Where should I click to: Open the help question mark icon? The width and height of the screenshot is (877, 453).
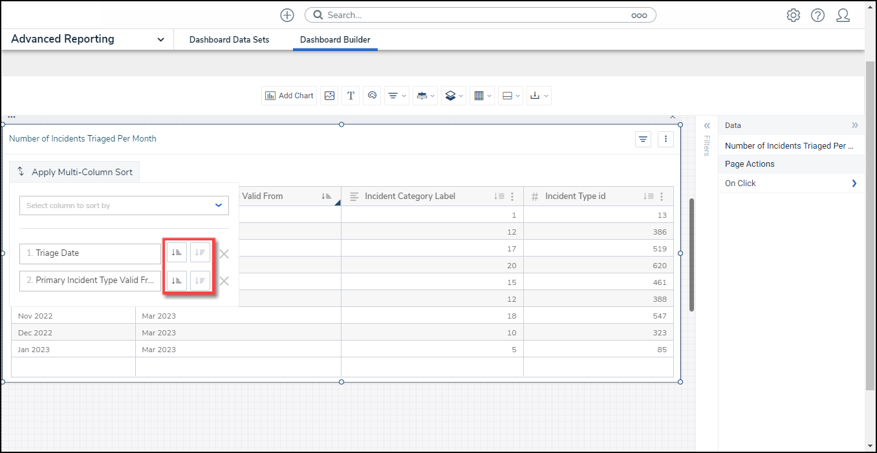click(x=817, y=16)
